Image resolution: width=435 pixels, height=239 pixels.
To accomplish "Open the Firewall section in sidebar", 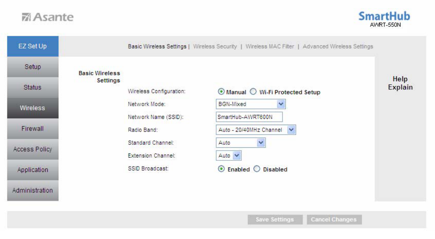I will point(33,128).
